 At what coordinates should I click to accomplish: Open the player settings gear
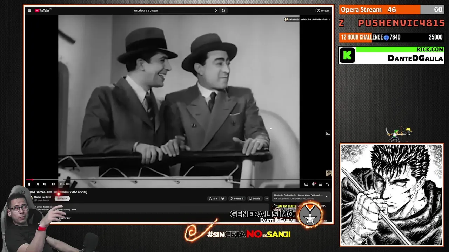pyautogui.click(x=314, y=184)
